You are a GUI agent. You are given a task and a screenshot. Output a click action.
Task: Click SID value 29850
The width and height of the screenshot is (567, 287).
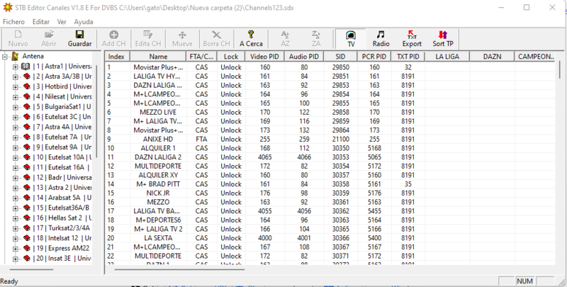point(341,67)
